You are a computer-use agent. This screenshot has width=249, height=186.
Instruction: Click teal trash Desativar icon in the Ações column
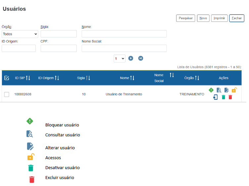coord(223,97)
